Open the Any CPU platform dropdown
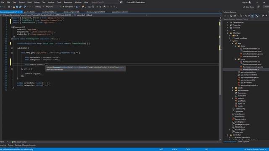This screenshot has height=151, width=269. (x=53, y=7)
